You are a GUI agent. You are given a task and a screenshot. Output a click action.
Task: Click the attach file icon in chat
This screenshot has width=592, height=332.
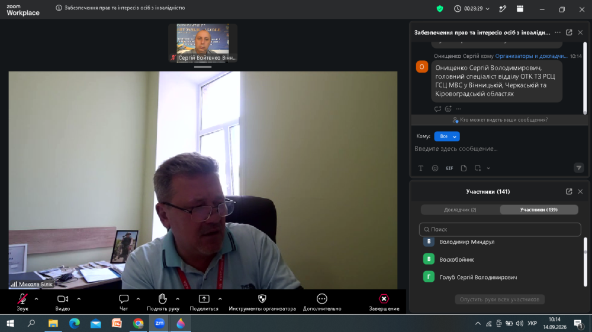click(x=464, y=168)
